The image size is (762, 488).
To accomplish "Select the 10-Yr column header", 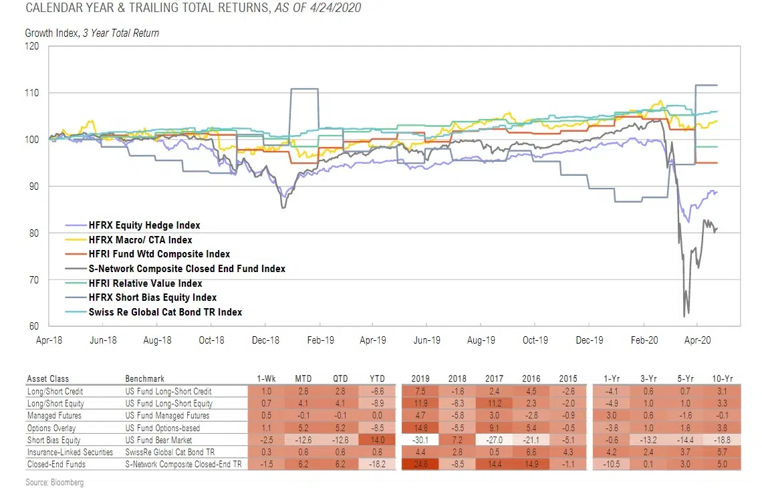I will pyautogui.click(x=721, y=379).
